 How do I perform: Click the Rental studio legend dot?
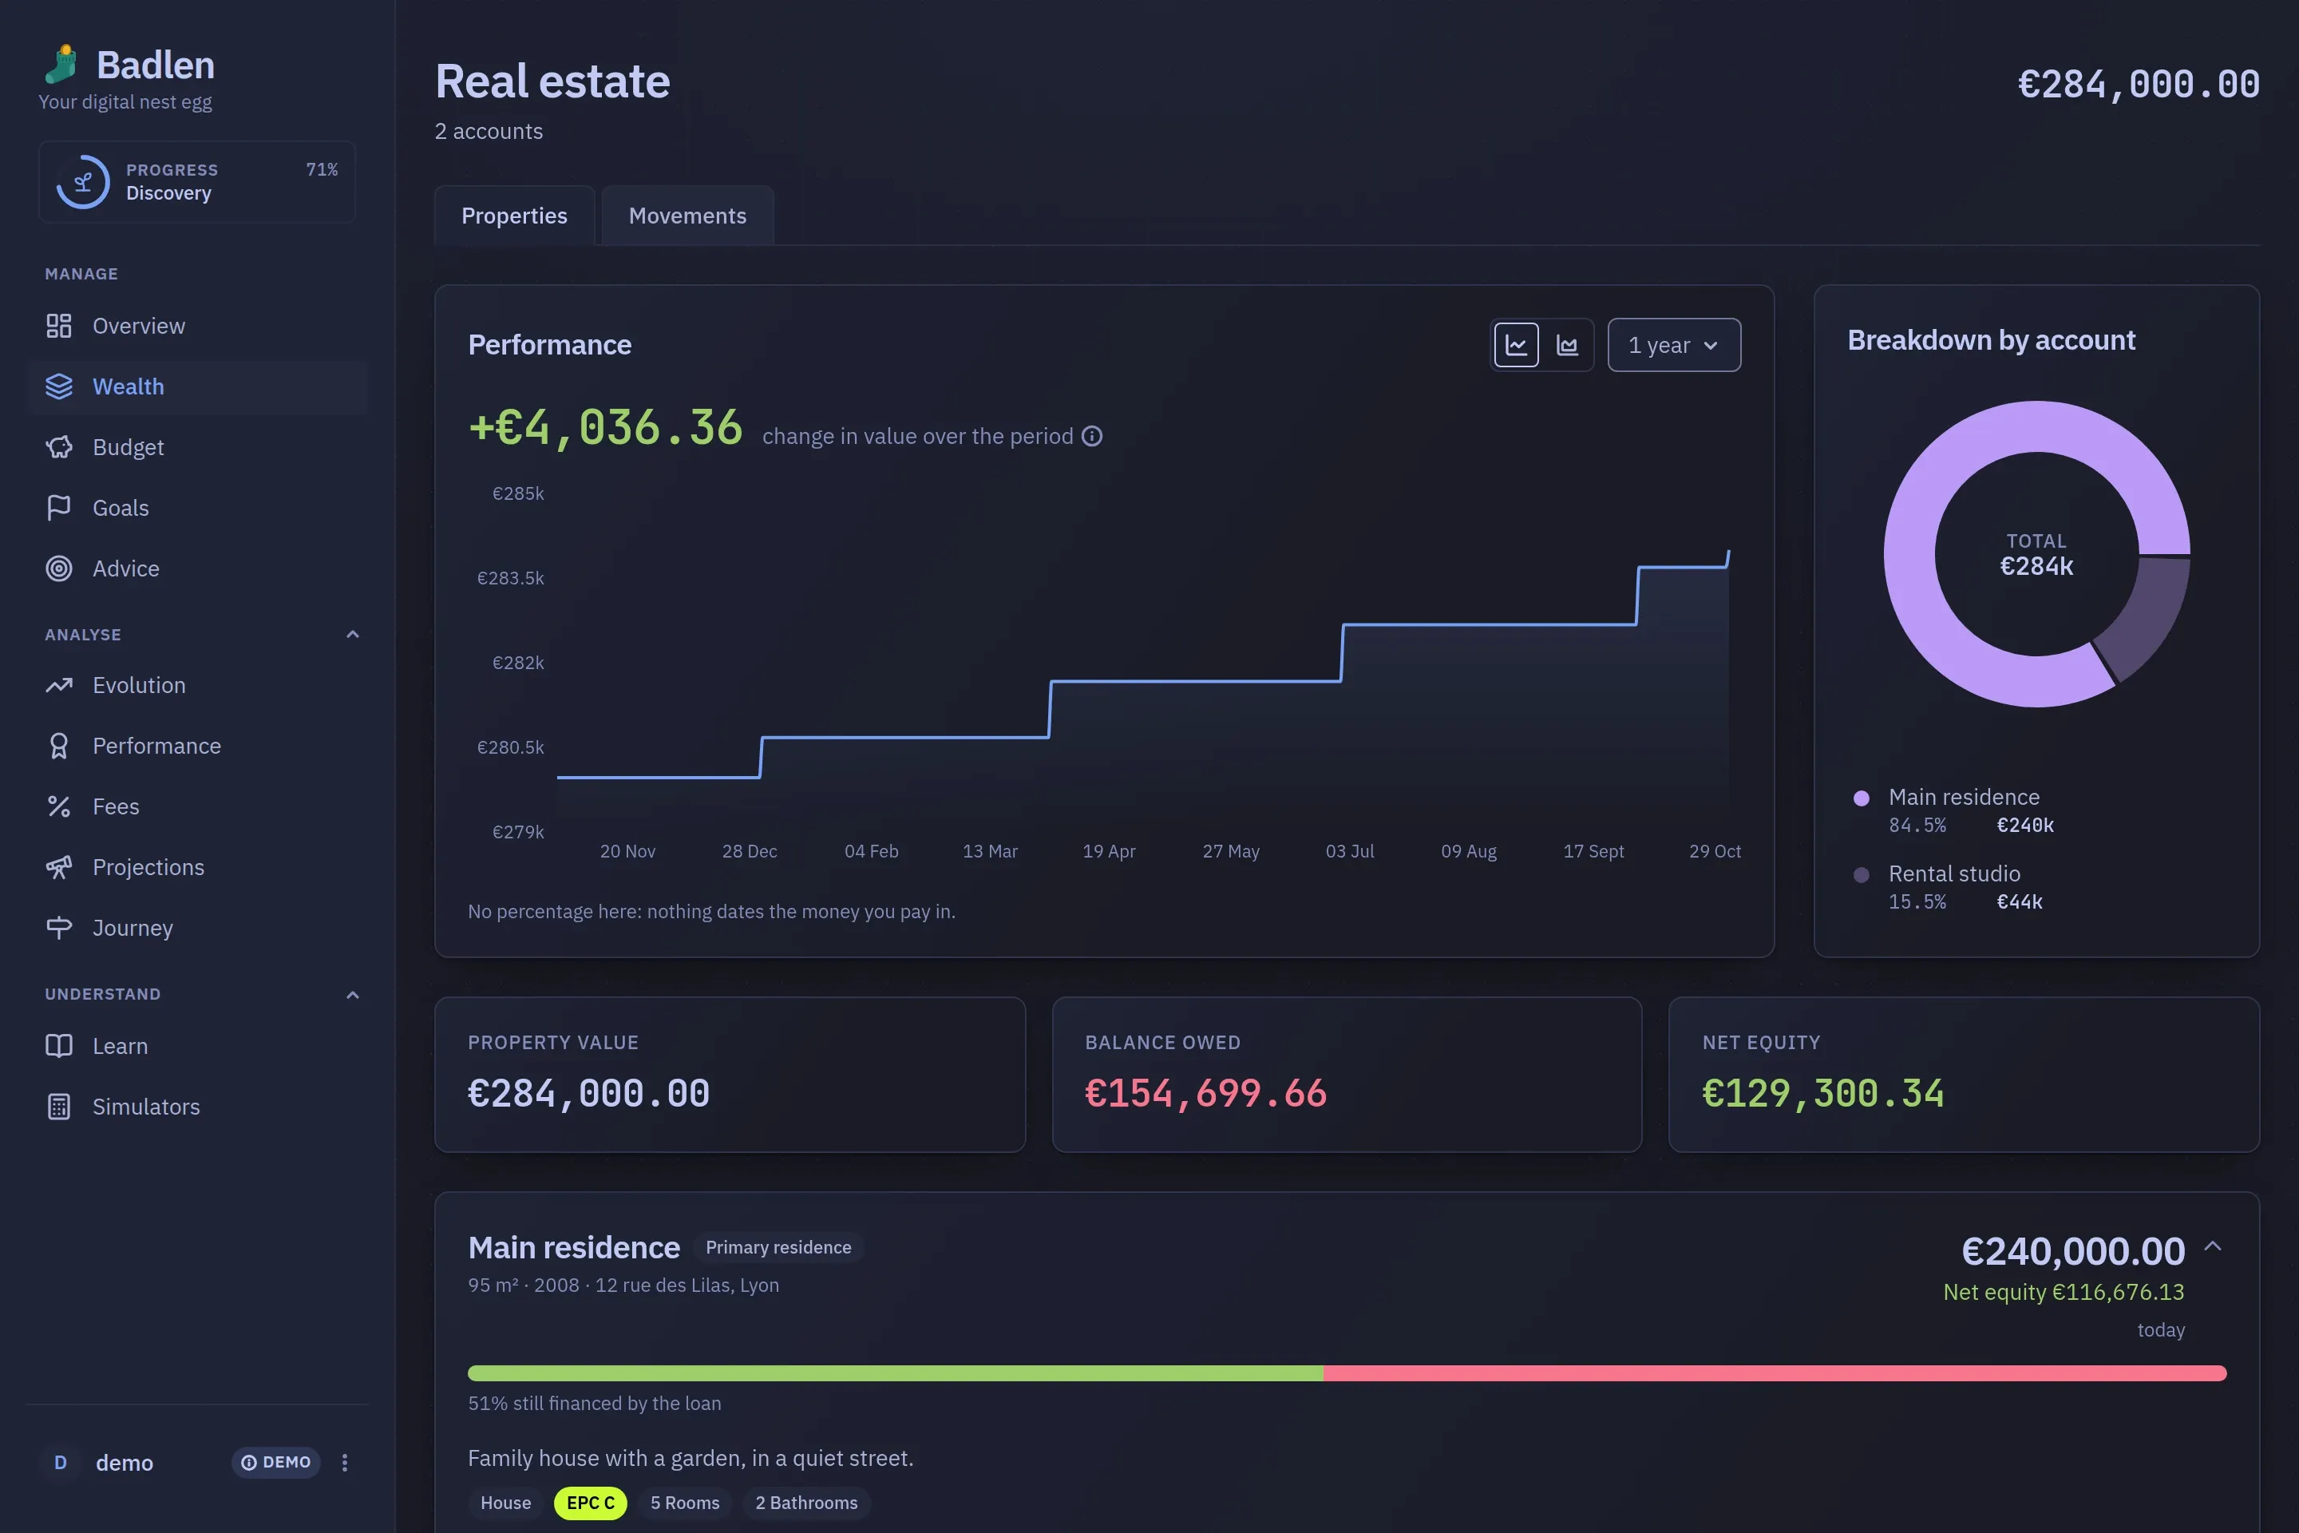[1861, 874]
